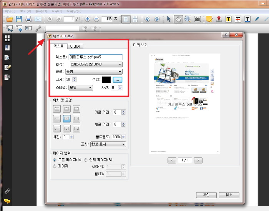Open the 파일(F) menu
Viewport: 269px width, 211px height.
[x=10, y=11]
